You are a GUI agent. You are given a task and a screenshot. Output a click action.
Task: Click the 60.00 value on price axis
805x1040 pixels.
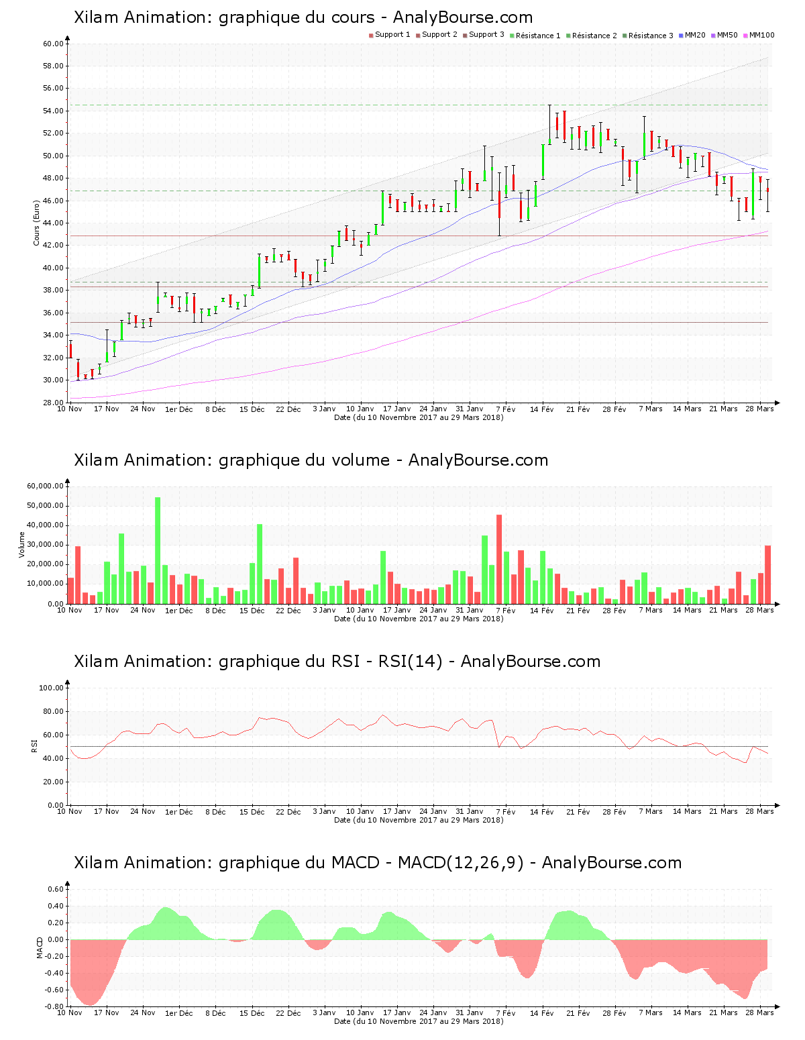53,44
